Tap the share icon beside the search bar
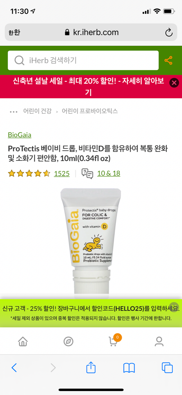Image resolution: width=182 pixels, height=395 pixels. point(168,60)
